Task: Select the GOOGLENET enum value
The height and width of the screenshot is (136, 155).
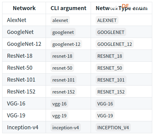Action: 111,32
